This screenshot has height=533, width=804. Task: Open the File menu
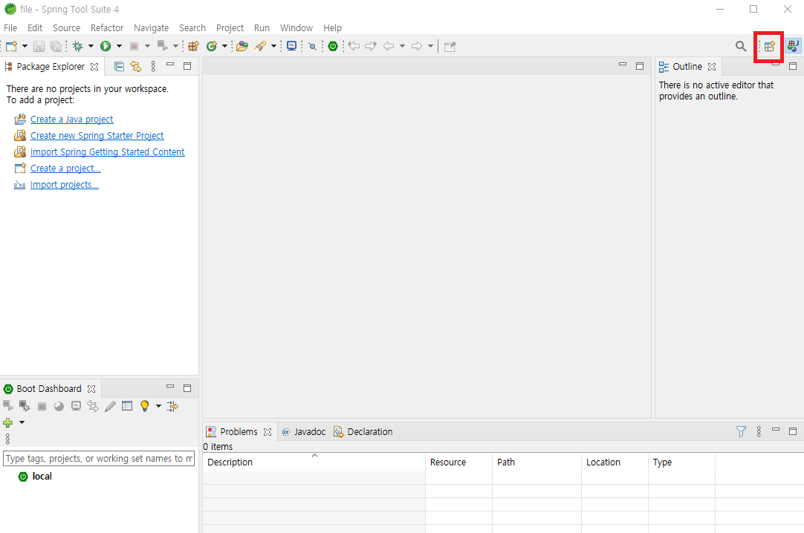(x=10, y=27)
